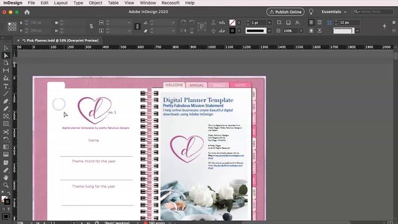Image resolution: width=398 pixels, height=224 pixels.
Task: Click the Flip Horizontal icon
Action: [x=183, y=30]
